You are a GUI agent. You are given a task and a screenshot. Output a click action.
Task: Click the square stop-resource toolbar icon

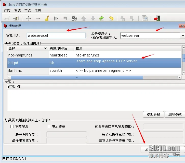tap(65, 18)
